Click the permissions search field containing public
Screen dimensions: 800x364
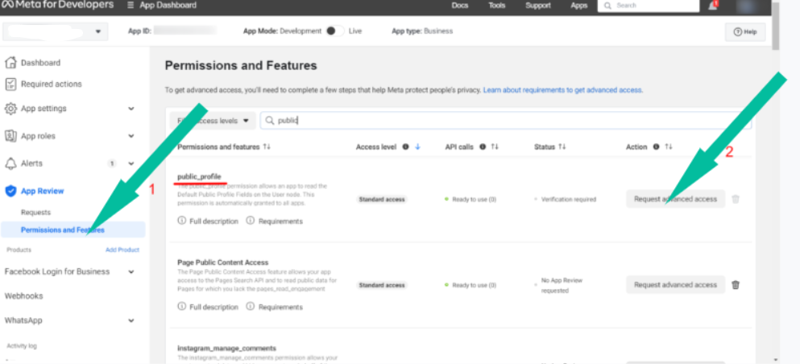click(505, 121)
